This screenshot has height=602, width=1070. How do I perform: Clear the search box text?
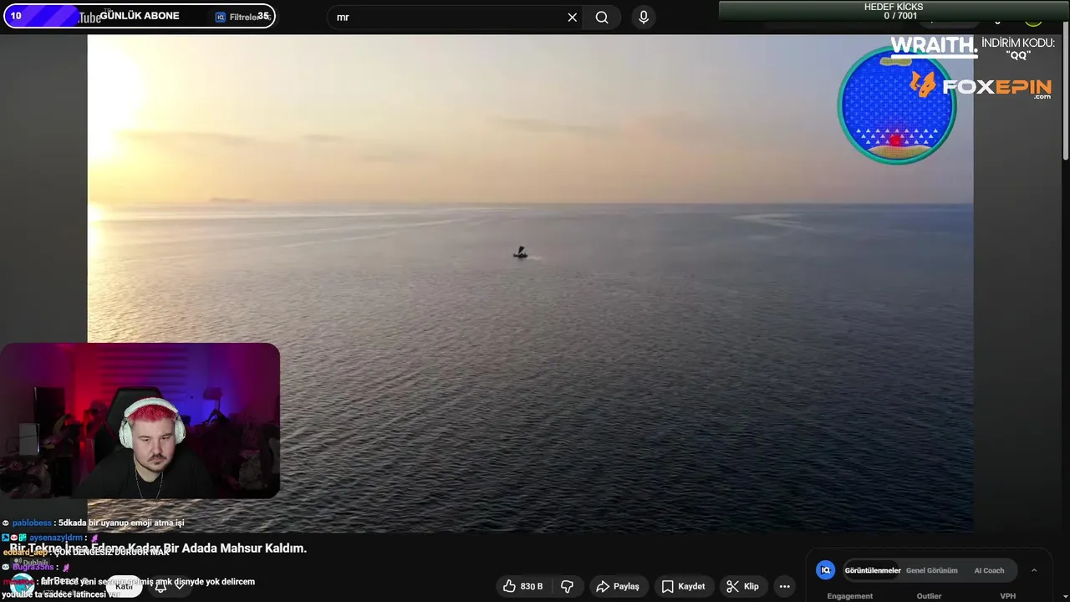572,18
